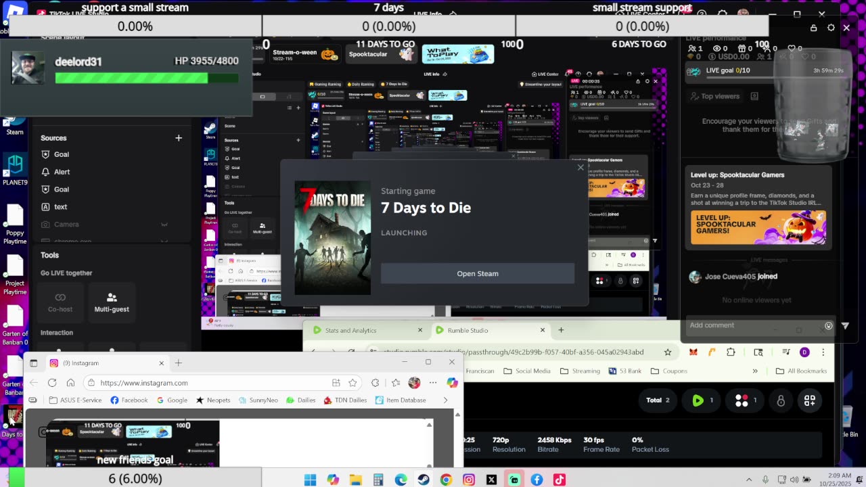Open the TDN Dailies bookmark in Edge

(x=345, y=400)
